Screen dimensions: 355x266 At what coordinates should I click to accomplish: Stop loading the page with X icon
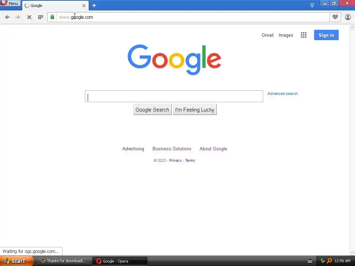click(29, 17)
